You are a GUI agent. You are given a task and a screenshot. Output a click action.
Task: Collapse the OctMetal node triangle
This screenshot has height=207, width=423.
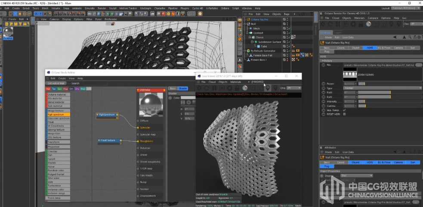pos(138,90)
